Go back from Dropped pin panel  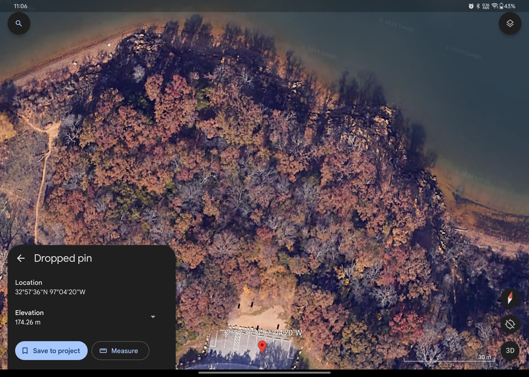pos(21,258)
